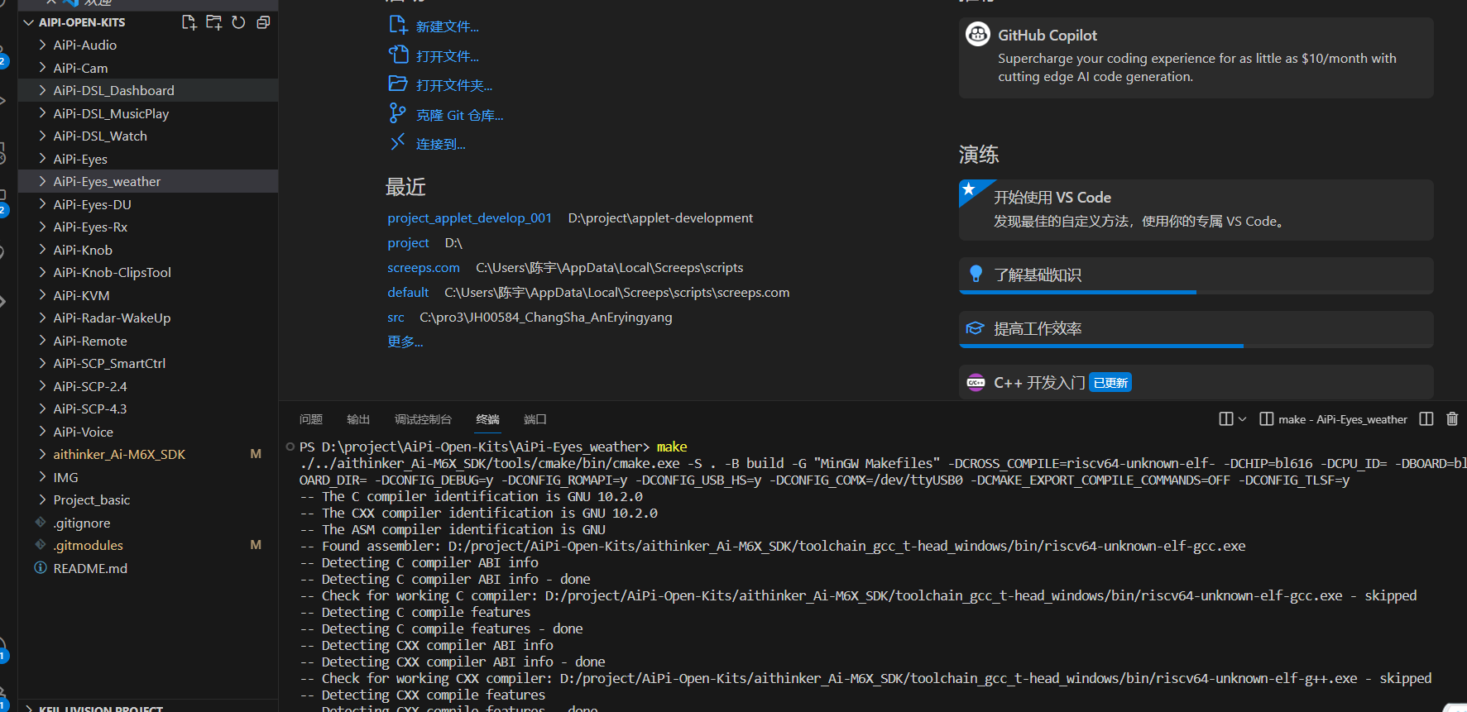The height and width of the screenshot is (712, 1467).
Task: Click the New File icon in explorer header
Action: click(189, 22)
